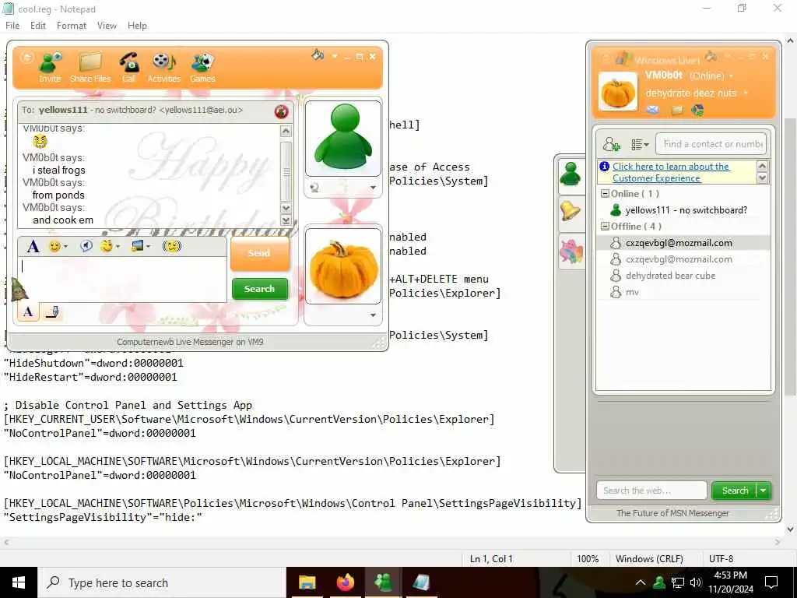Open the font letter A in the formatting bar
This screenshot has height=598, width=797.
click(x=33, y=247)
